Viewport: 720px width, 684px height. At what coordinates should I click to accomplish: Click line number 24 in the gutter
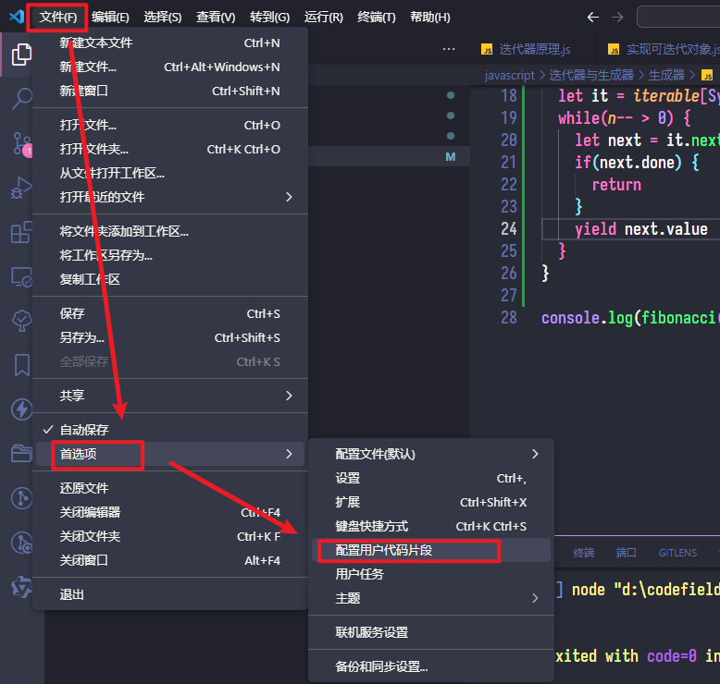click(508, 228)
